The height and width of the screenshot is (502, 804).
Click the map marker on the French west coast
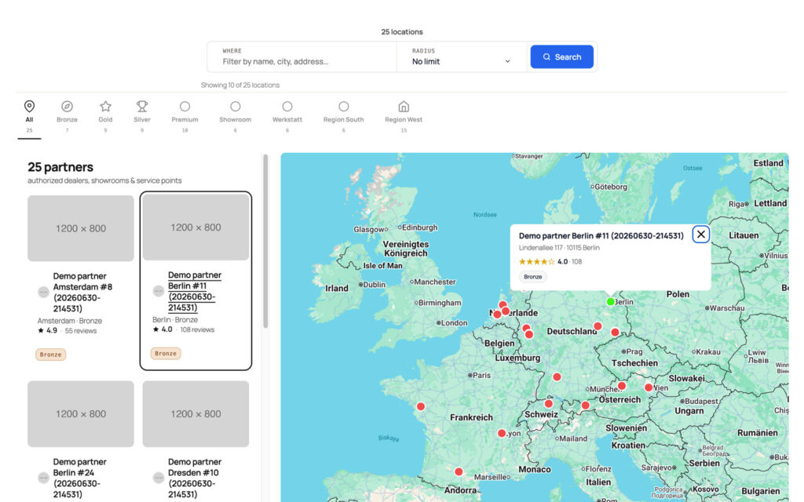(421, 407)
